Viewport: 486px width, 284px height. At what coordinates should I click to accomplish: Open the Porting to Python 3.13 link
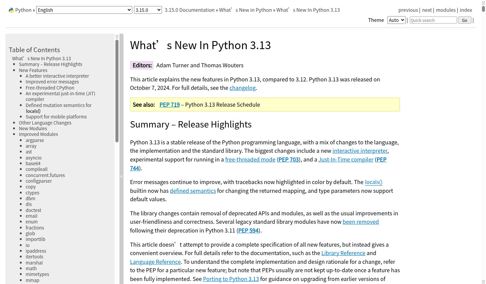click(231, 279)
